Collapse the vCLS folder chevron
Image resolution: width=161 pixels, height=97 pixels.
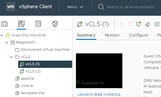[11, 57]
